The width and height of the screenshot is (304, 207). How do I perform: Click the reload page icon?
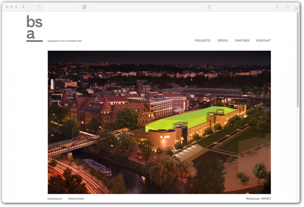209,7
